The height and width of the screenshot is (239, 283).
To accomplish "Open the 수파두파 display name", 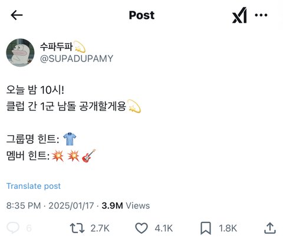I will click(56, 47).
